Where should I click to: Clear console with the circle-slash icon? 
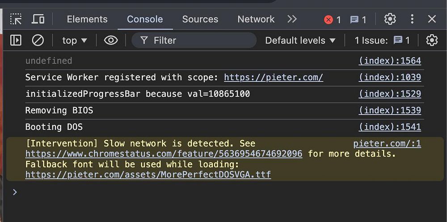pyautogui.click(x=38, y=41)
